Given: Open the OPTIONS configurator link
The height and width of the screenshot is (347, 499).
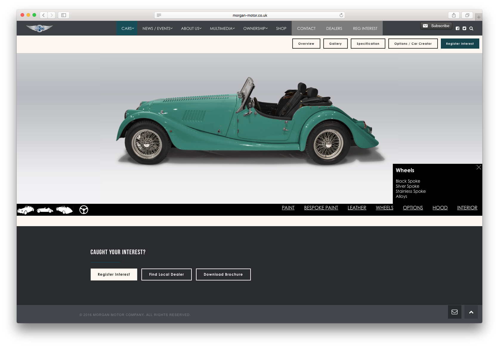Looking at the screenshot, I should click(x=413, y=208).
